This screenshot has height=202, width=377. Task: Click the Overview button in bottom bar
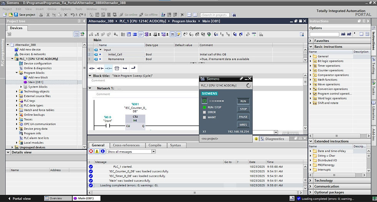tap(58, 199)
